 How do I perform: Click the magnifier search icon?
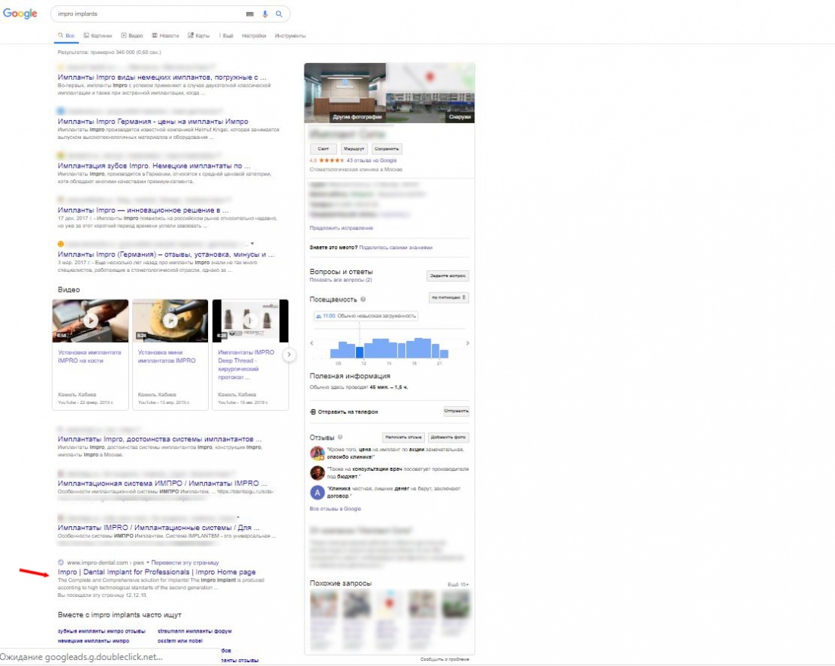point(279,14)
